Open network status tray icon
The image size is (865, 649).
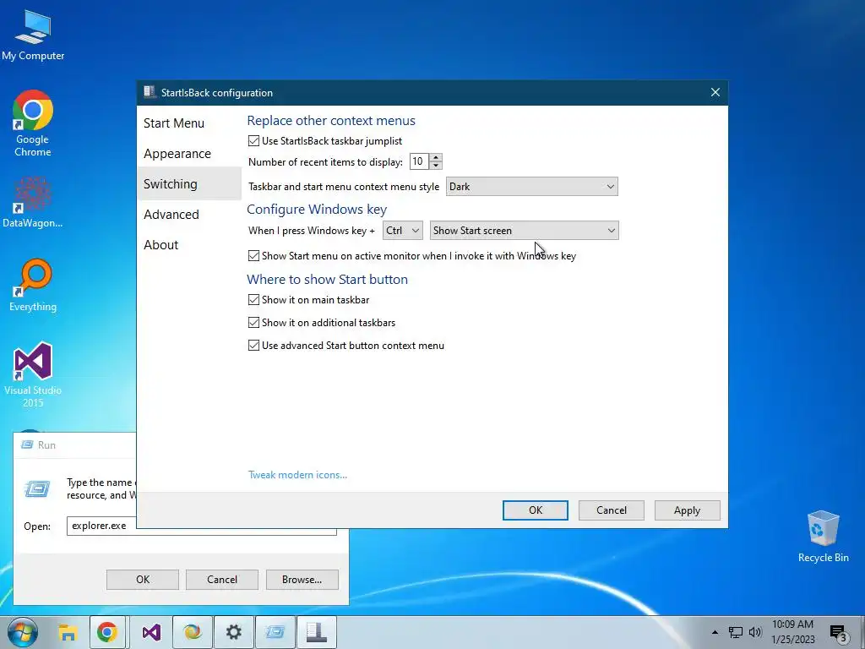736,632
